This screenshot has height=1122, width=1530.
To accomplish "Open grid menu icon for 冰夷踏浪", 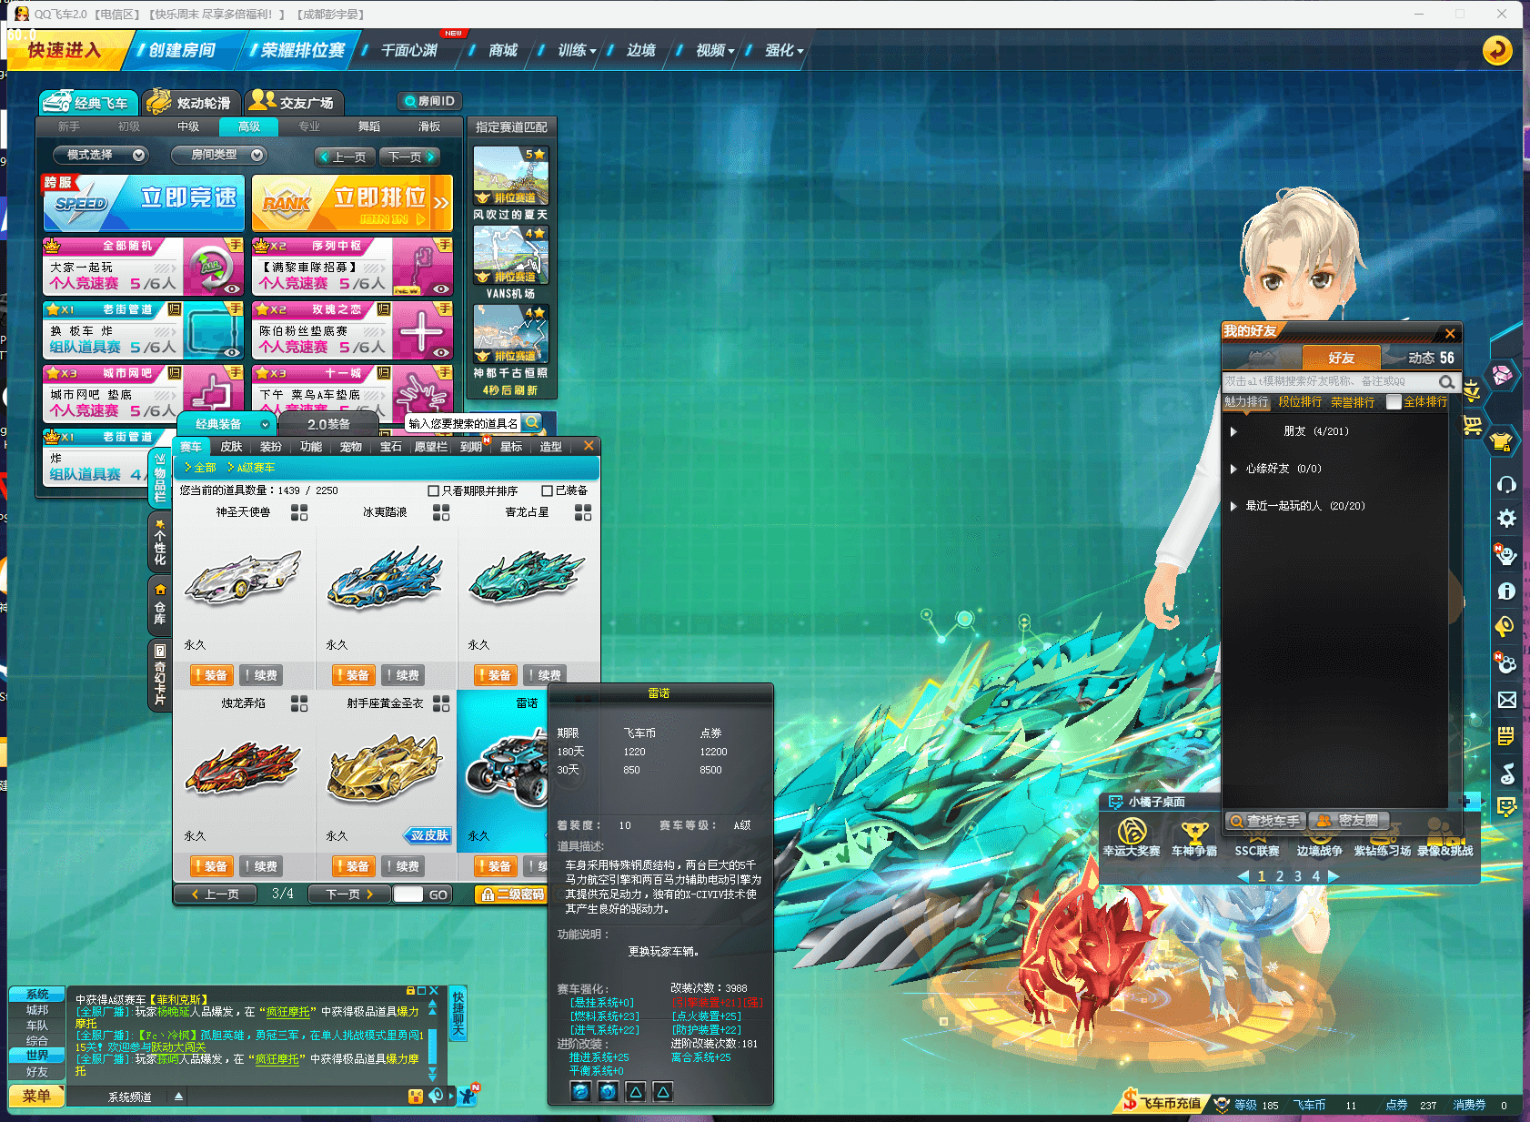I will 441,513.
